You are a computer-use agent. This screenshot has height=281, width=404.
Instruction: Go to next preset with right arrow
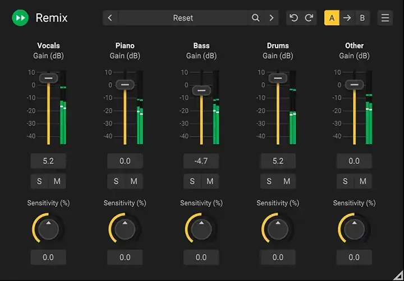click(272, 18)
